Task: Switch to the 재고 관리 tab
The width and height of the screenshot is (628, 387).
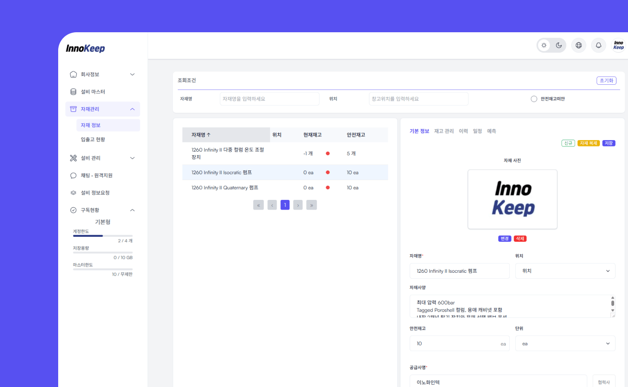Action: point(444,131)
